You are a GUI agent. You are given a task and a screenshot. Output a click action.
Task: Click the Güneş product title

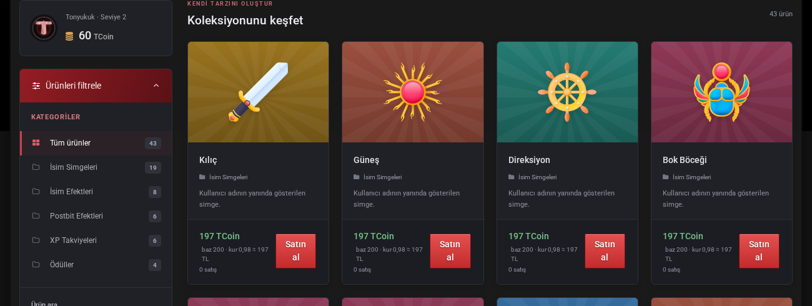click(x=366, y=160)
